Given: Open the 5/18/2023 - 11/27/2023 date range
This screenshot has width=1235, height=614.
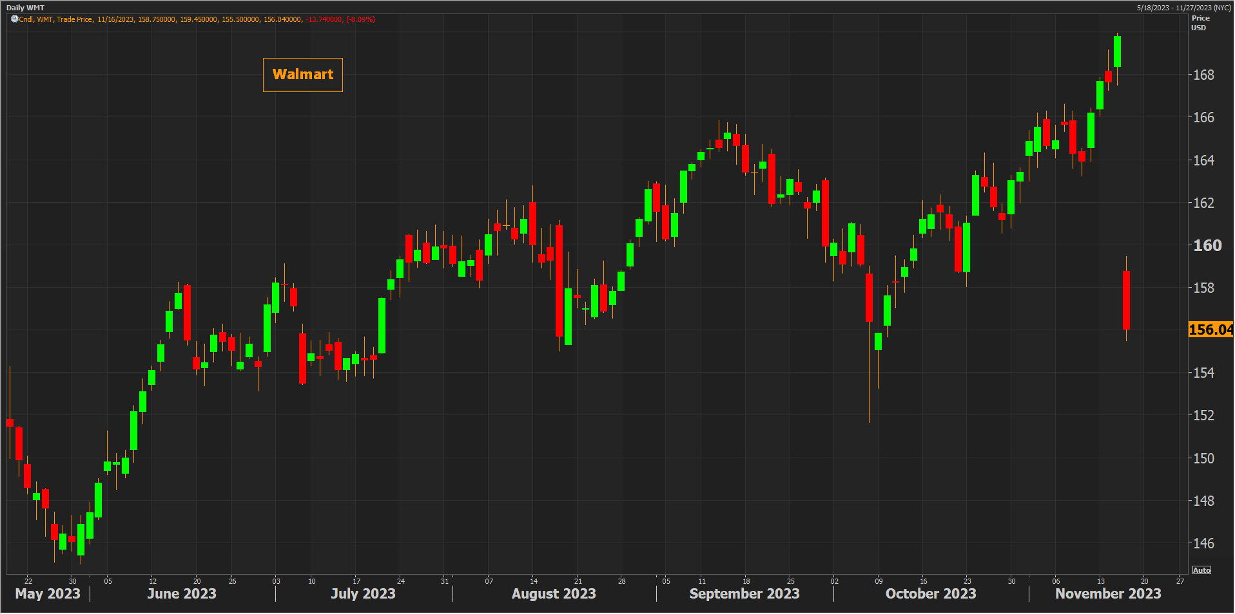Looking at the screenshot, I should pos(1183,8).
